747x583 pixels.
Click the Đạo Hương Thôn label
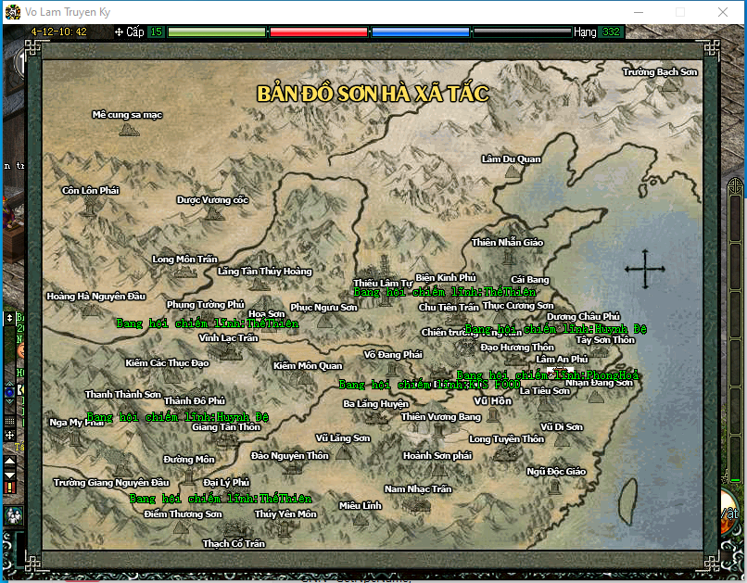pos(517,348)
